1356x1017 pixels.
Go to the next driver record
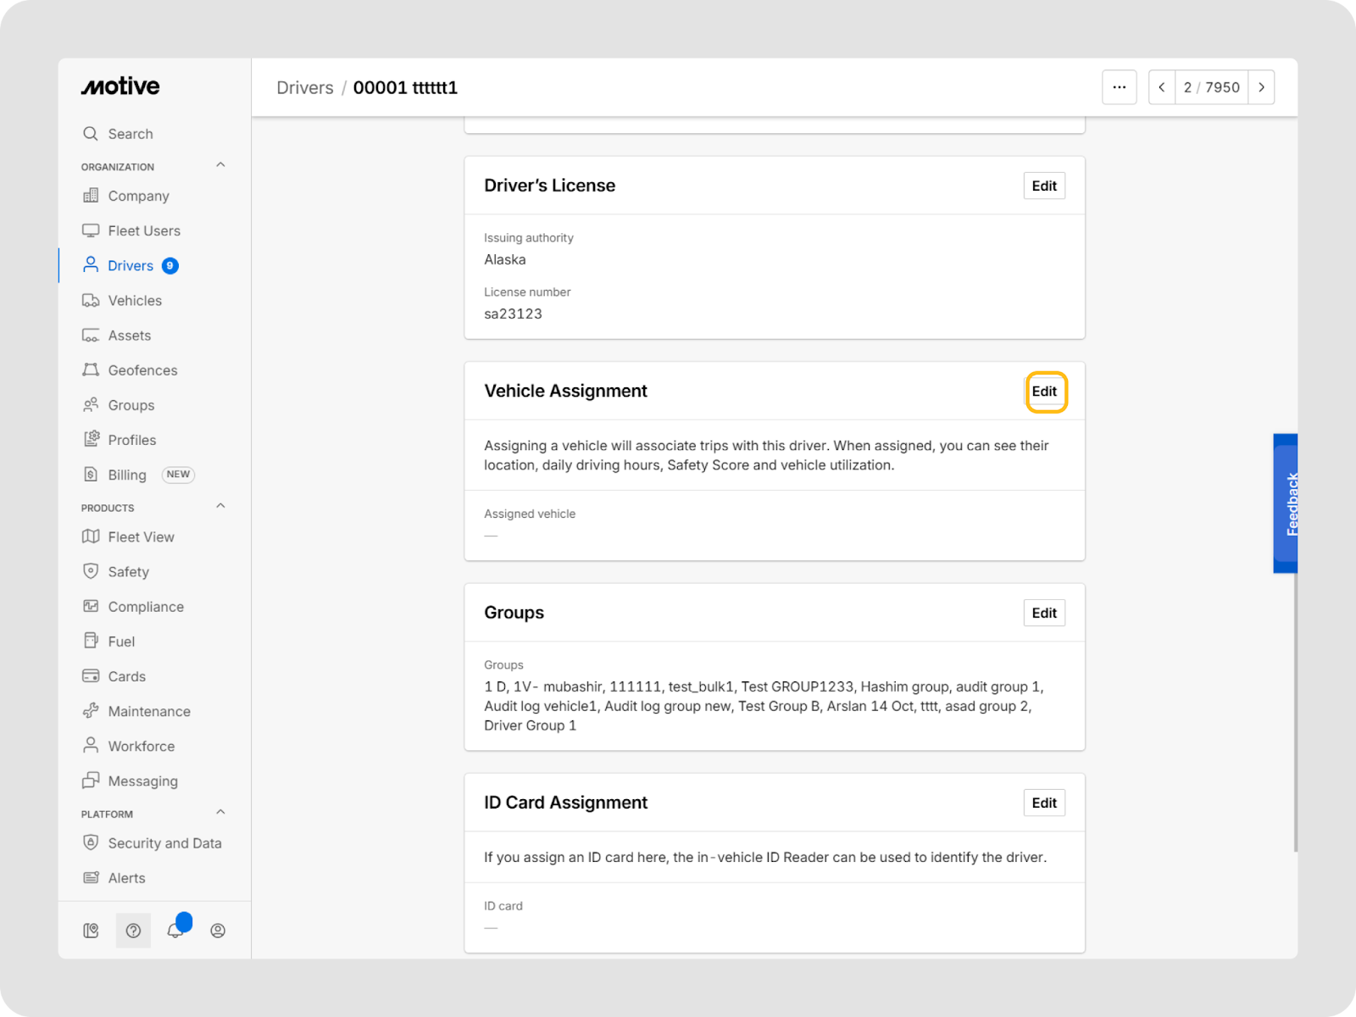tap(1262, 87)
